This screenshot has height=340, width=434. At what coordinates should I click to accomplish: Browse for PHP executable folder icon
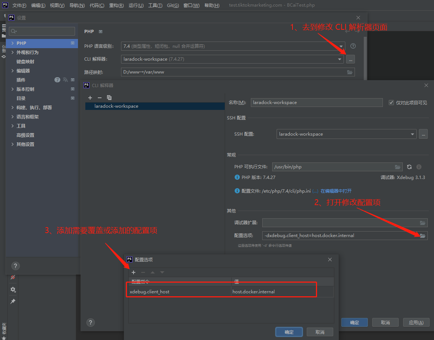tap(398, 167)
